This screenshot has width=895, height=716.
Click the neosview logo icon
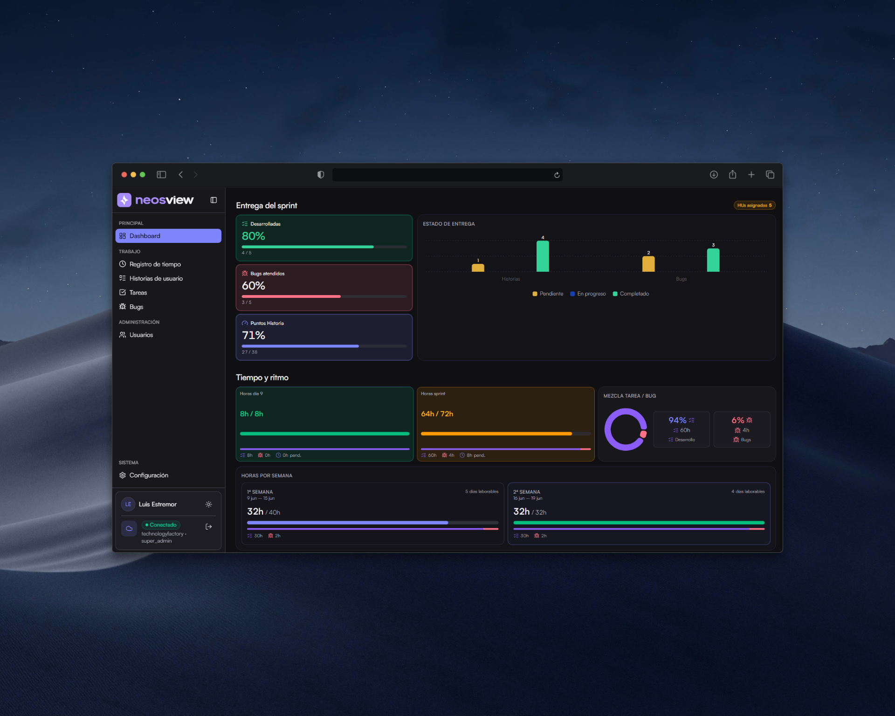124,200
